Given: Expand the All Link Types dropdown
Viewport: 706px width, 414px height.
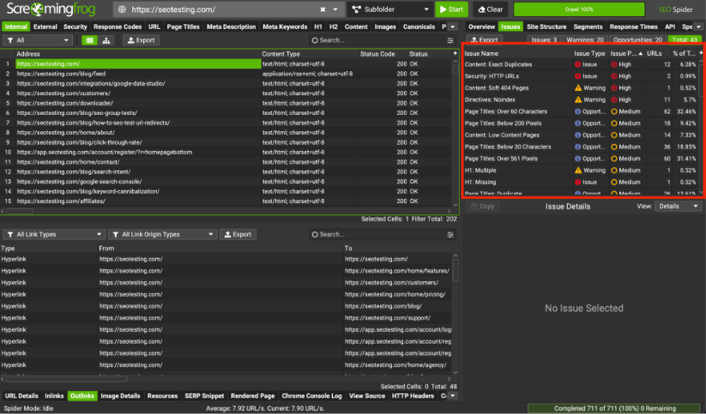Looking at the screenshot, I should point(53,234).
